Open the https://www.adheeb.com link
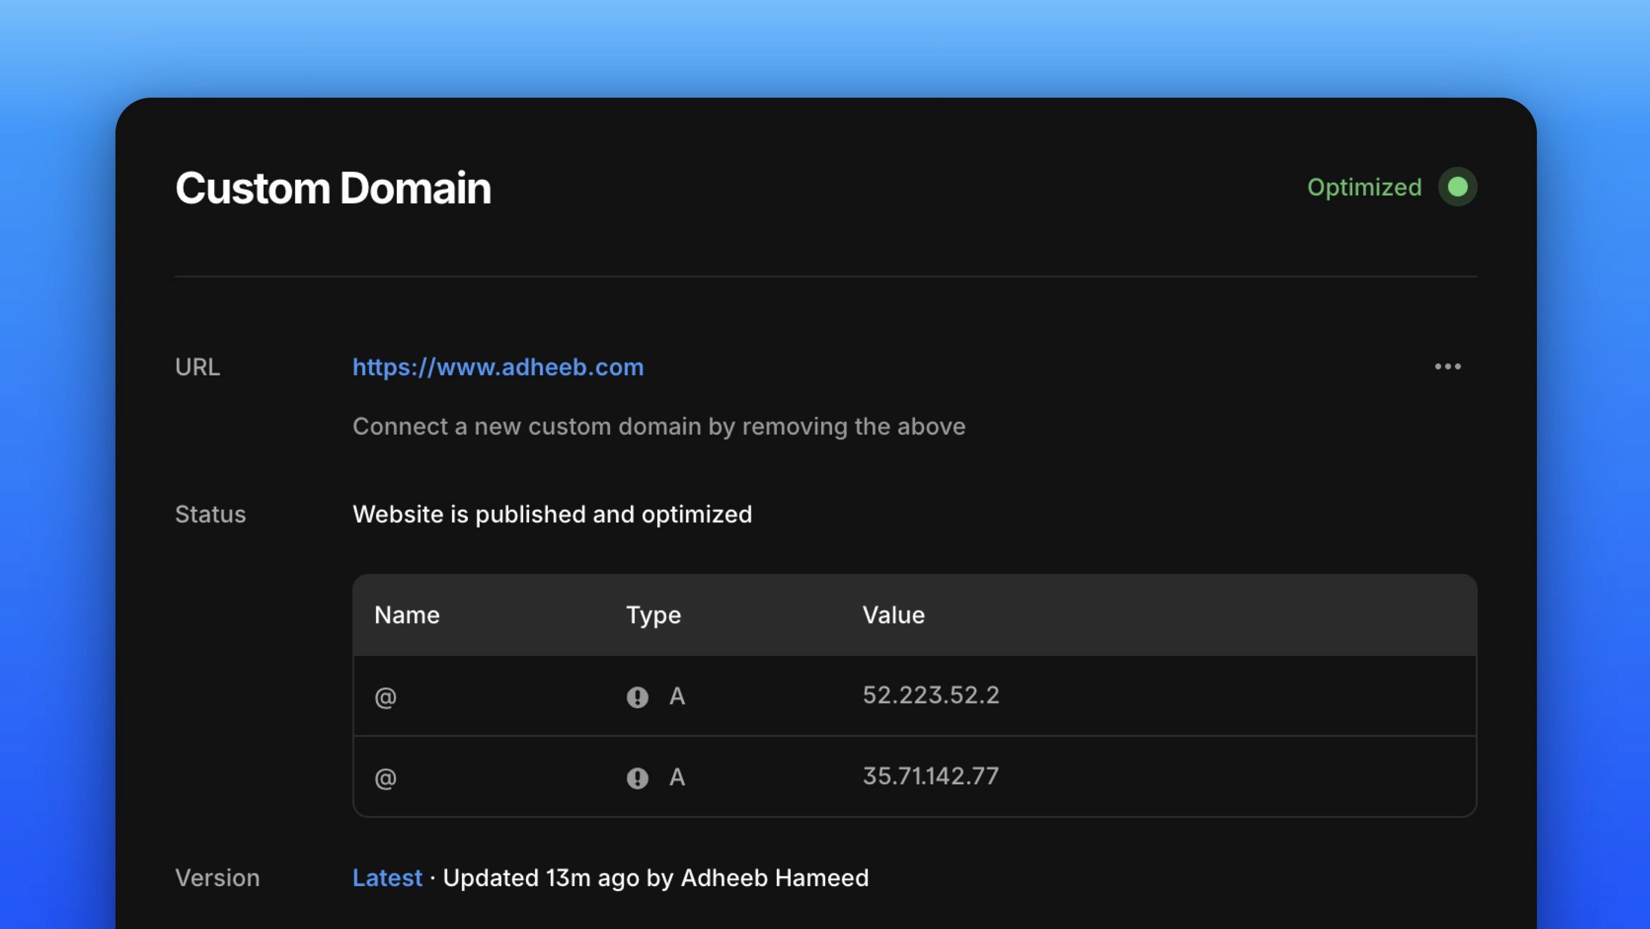This screenshot has width=1650, height=929. tap(498, 367)
